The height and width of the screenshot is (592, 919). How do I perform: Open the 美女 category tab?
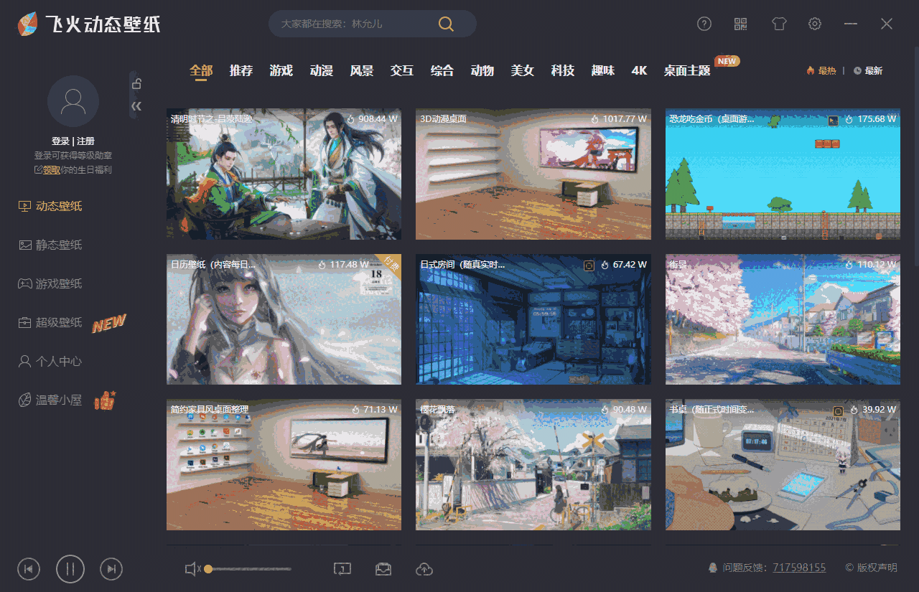(523, 70)
